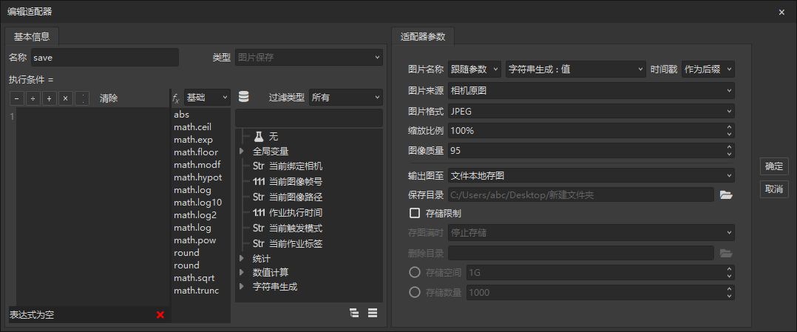Expand the 全局变量 tree node
Image resolution: width=797 pixels, height=332 pixels.
point(243,152)
